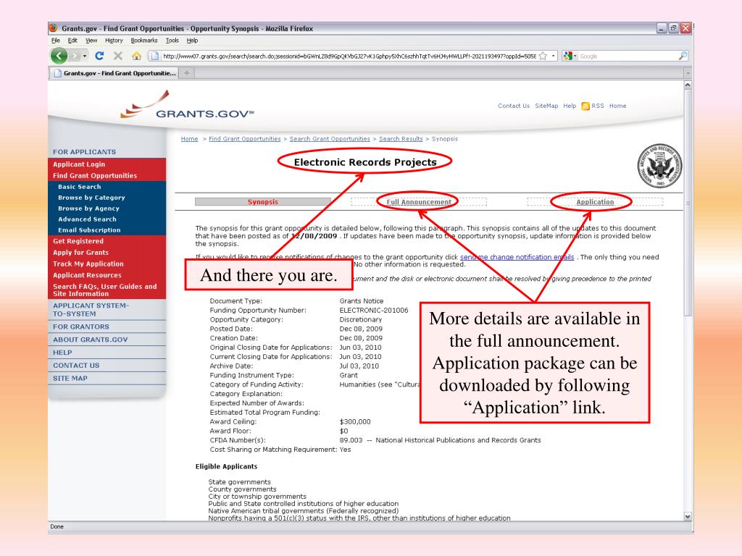Select the Synopsis tab

[262, 202]
